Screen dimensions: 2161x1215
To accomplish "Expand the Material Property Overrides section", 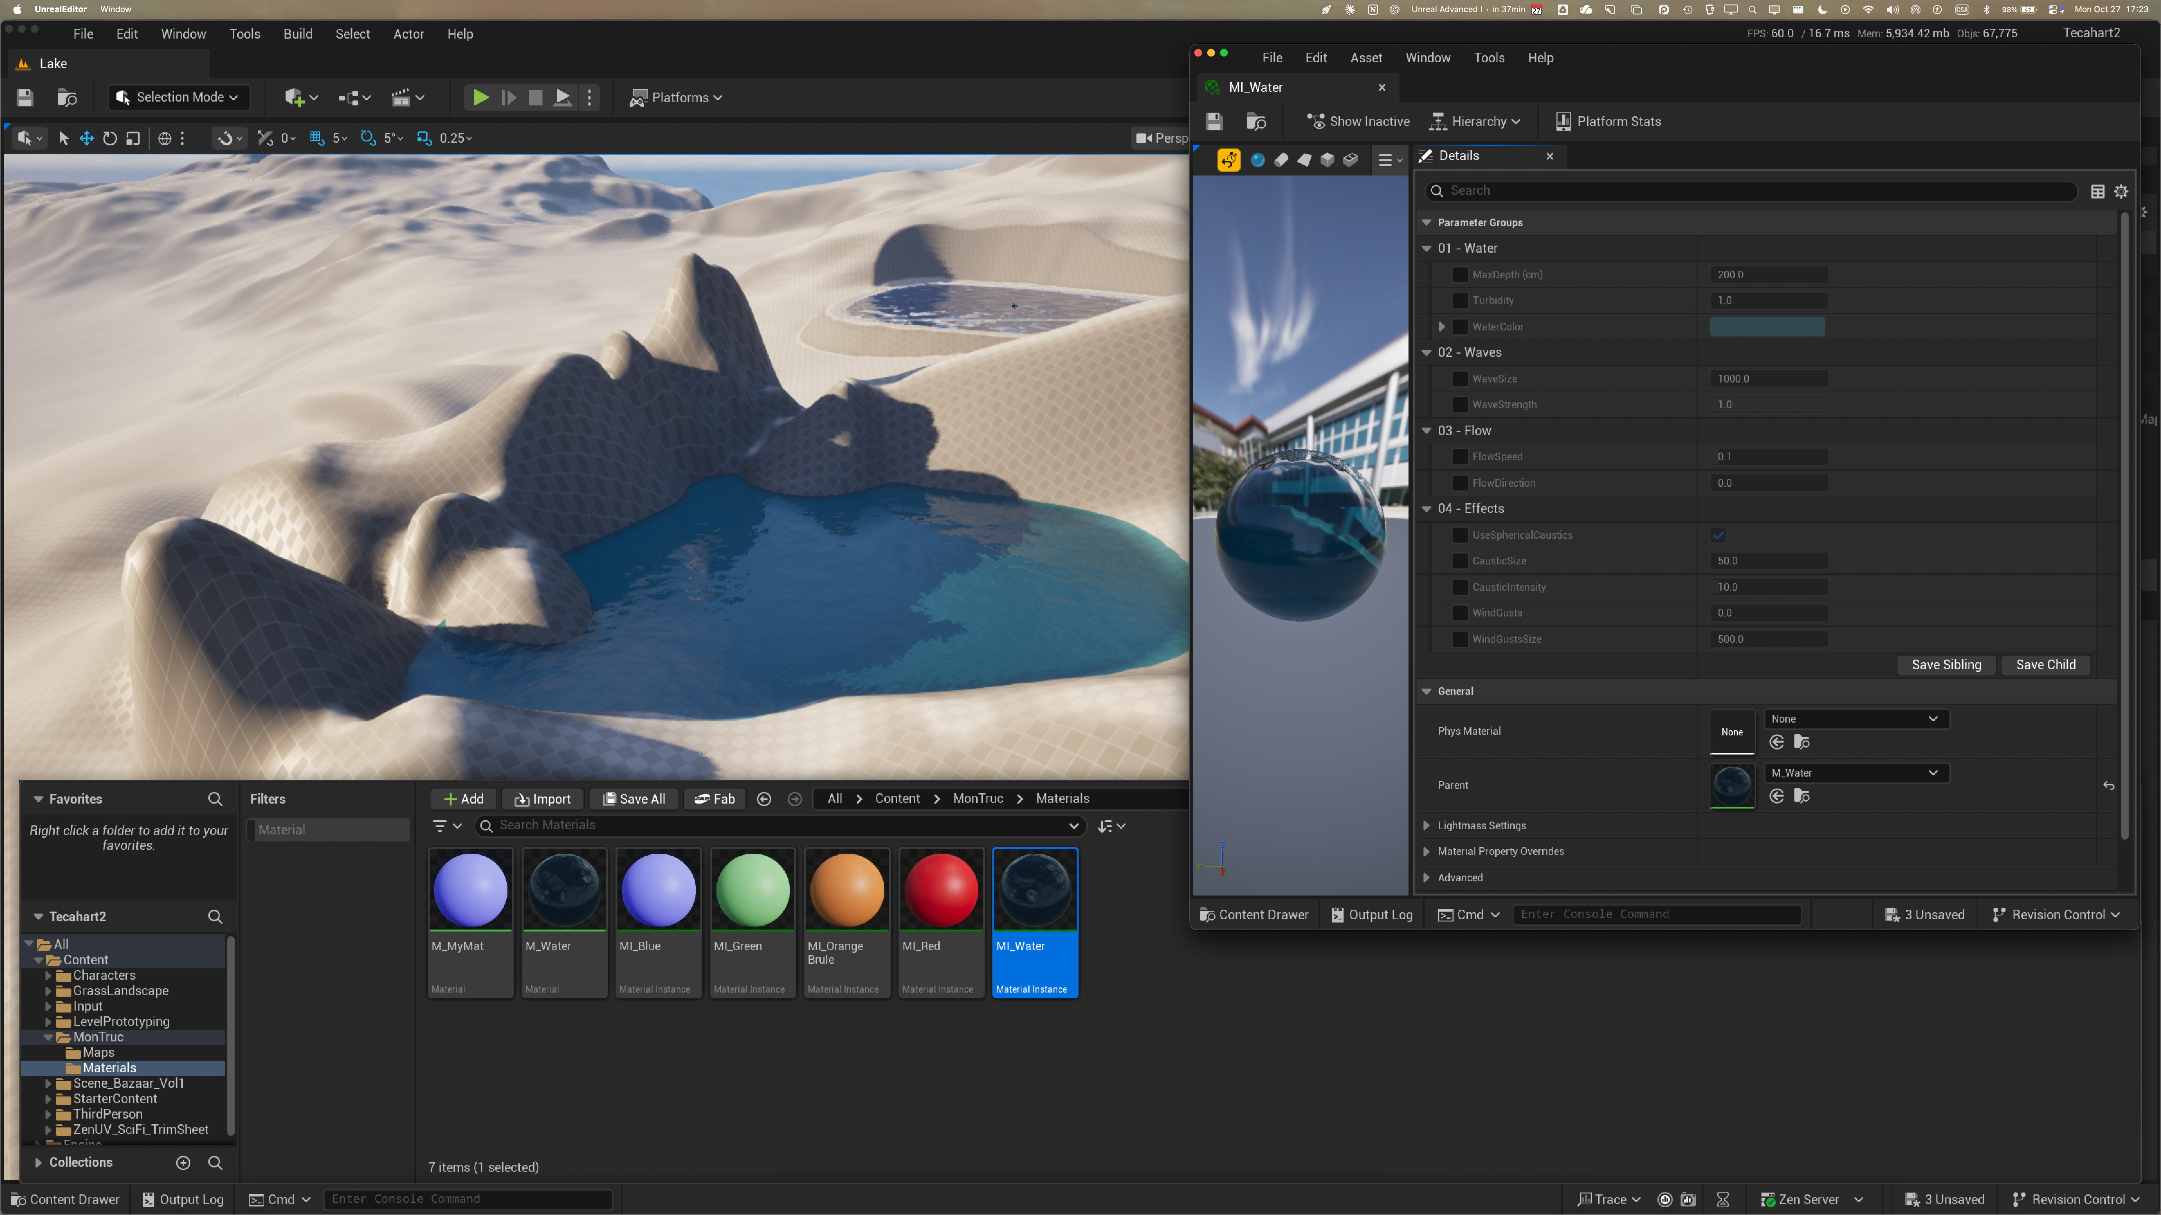I will pos(1426,852).
